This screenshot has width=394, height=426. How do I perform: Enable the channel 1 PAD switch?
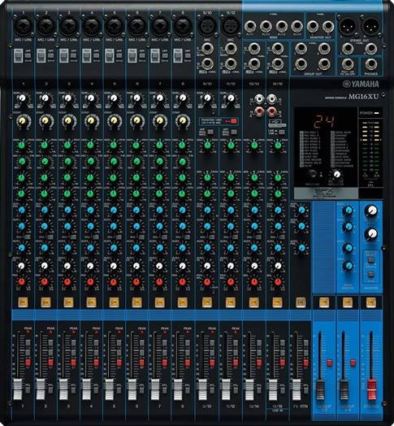pos(18,56)
